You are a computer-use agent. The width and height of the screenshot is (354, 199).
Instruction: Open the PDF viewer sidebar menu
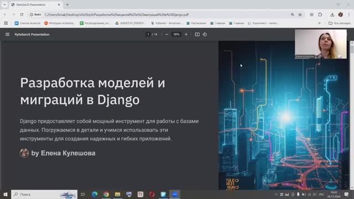[x=7, y=34]
